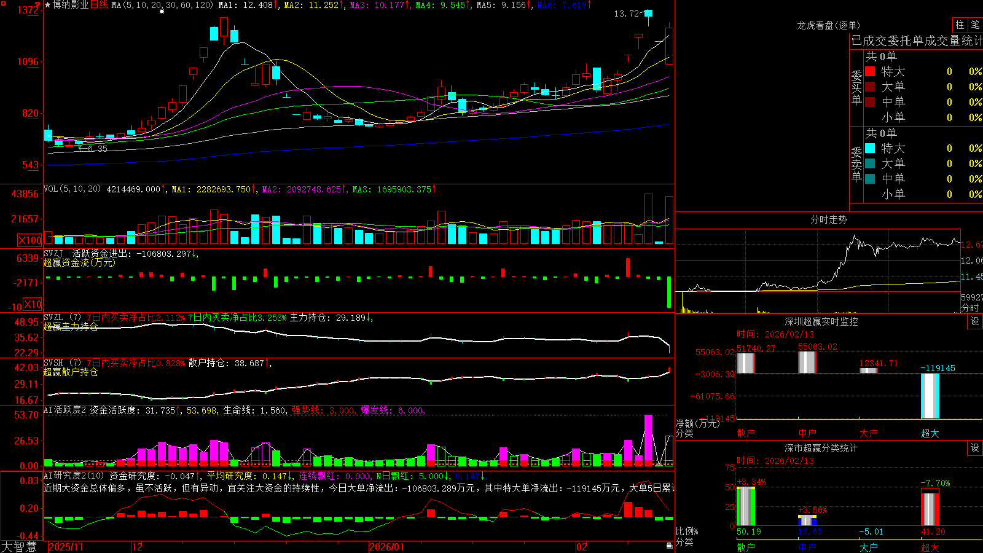The image size is (983, 553).
Task: Click the 大户 bar showing 12341.71
Action: tap(869, 371)
